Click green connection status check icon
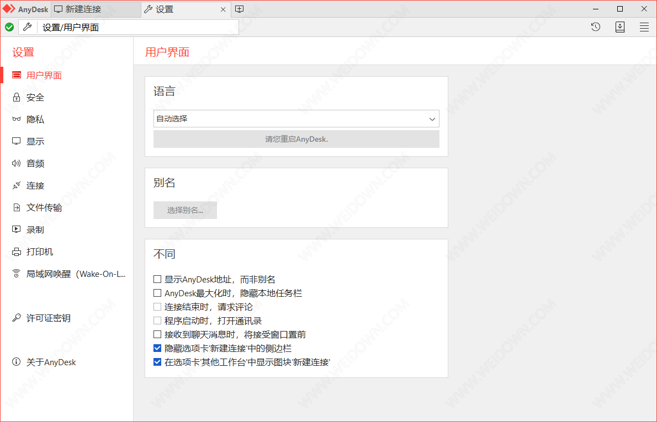657x422 pixels. [x=9, y=27]
